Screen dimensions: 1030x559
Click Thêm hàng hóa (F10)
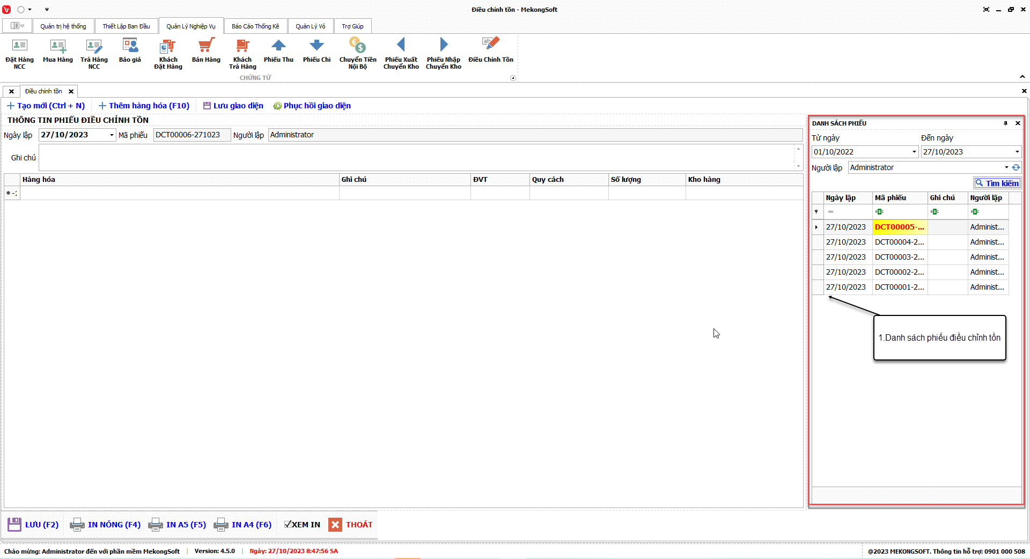tap(144, 106)
